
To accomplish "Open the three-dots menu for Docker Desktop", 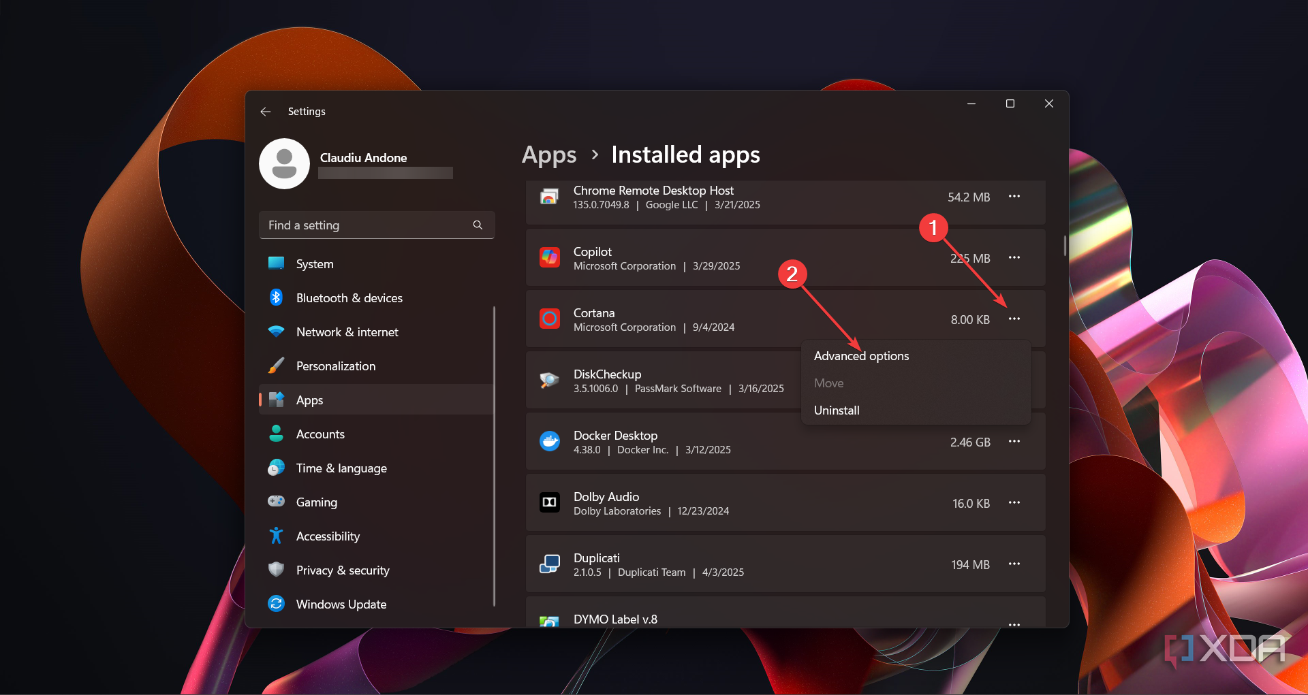I will click(x=1014, y=442).
